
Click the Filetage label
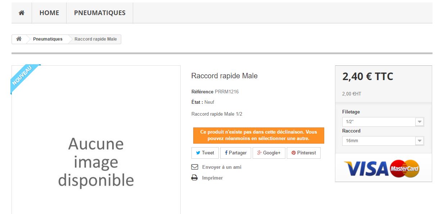351,112
